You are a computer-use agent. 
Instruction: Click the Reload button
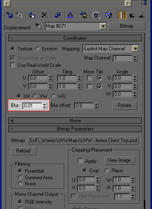coord(24,151)
